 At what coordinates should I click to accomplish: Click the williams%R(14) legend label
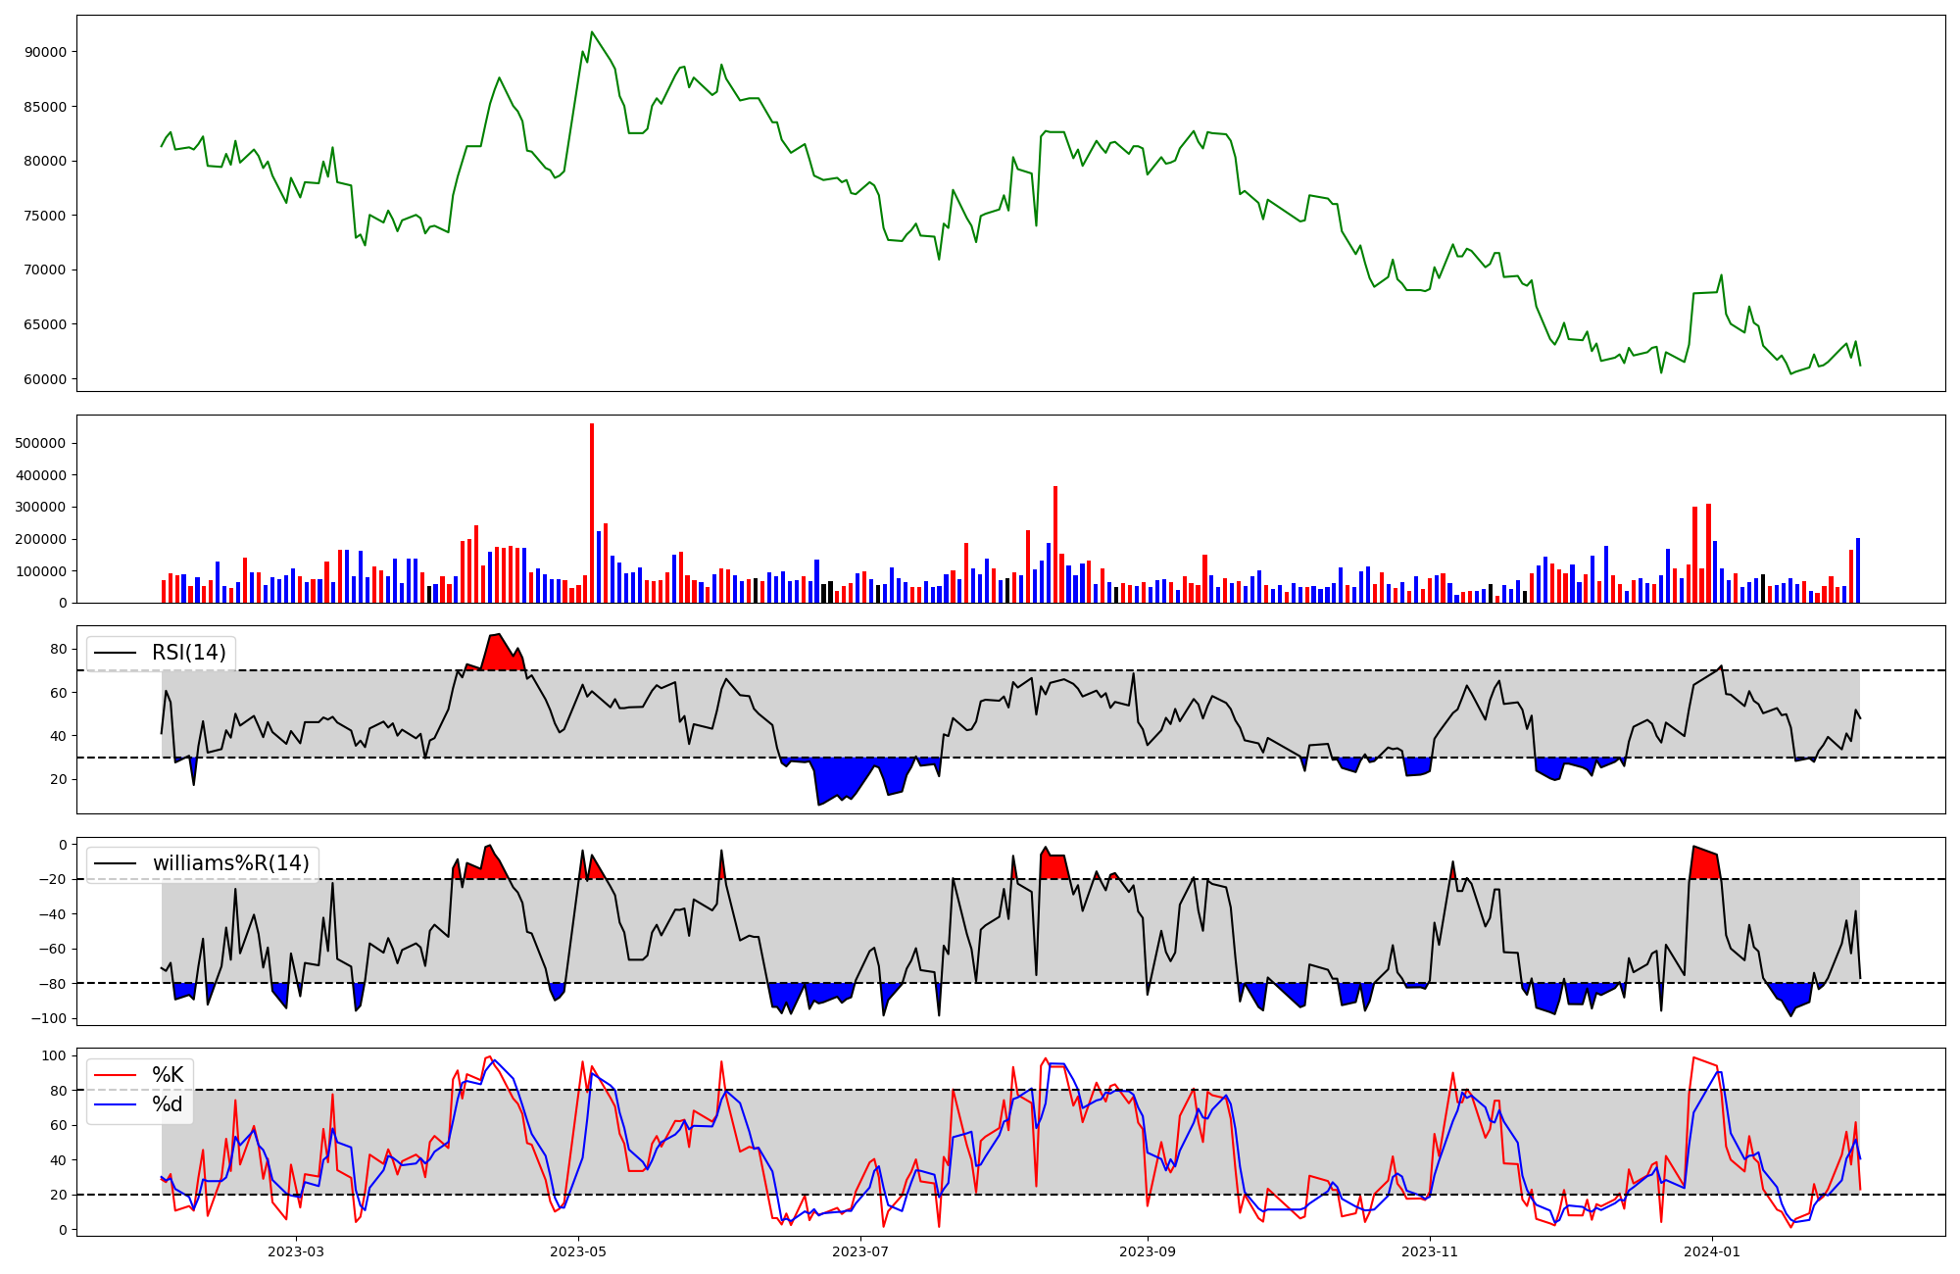tap(230, 863)
